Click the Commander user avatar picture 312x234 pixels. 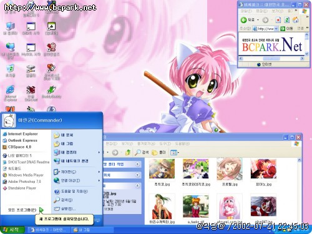click(9, 120)
